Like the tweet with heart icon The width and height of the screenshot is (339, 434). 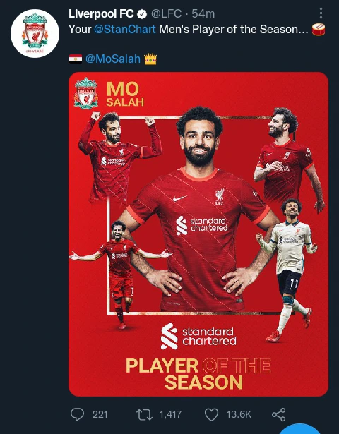(212, 415)
